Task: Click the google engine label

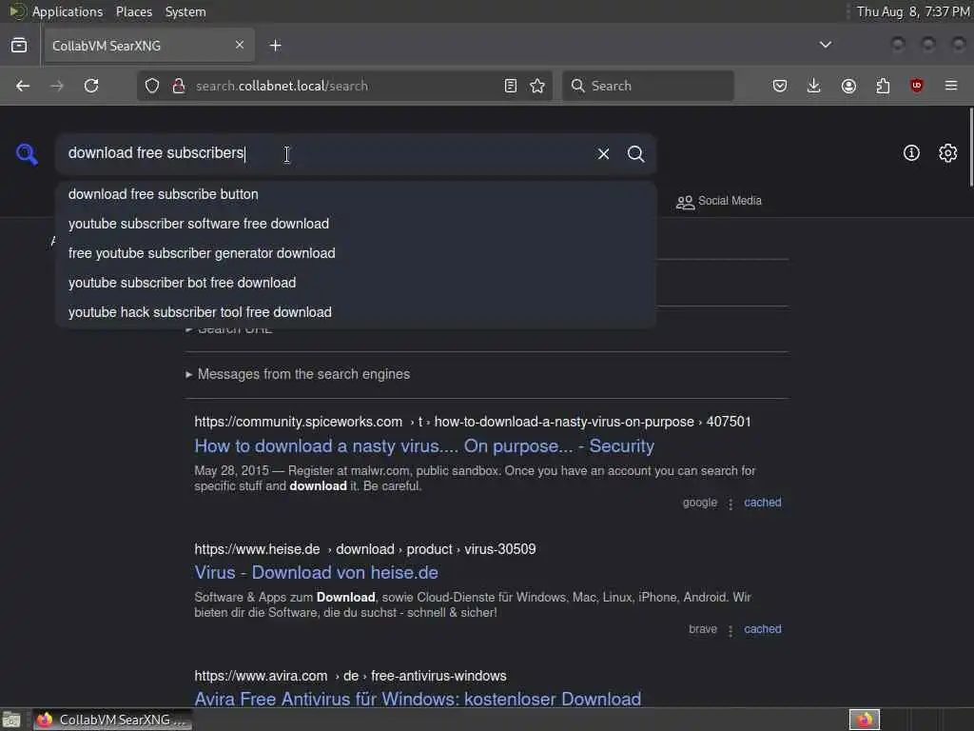Action: coord(699,503)
